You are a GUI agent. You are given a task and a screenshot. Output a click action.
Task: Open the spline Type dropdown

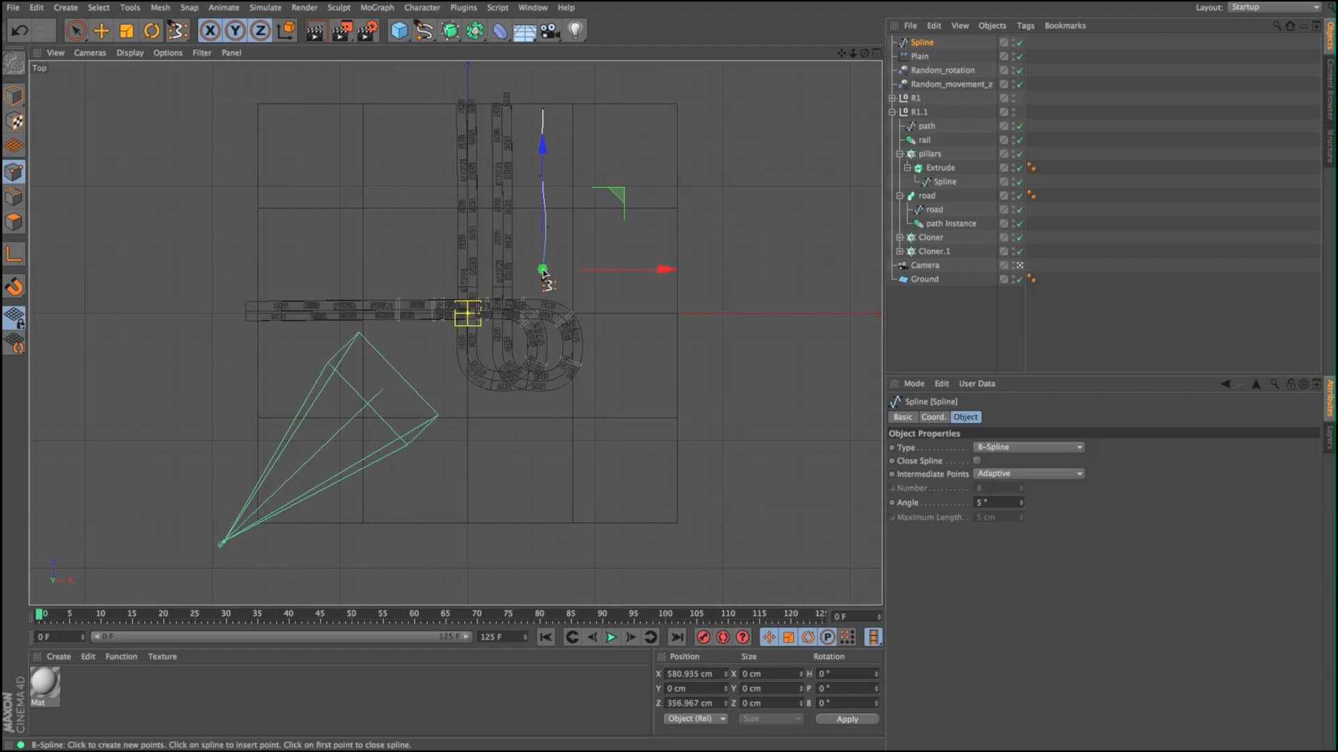[1029, 447]
